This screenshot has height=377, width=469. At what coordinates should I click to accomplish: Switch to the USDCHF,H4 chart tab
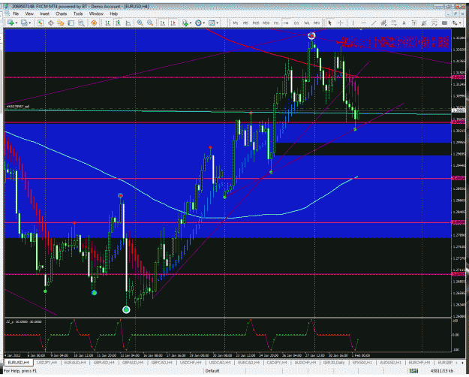(x=191, y=363)
